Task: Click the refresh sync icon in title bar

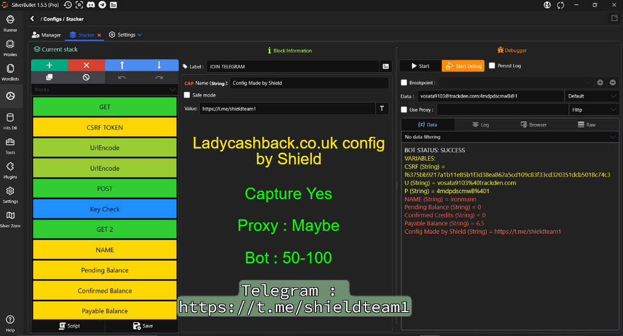Action: pos(561,5)
